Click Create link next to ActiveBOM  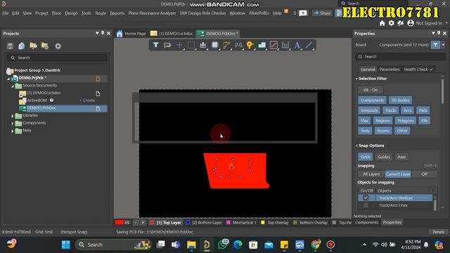click(87, 100)
